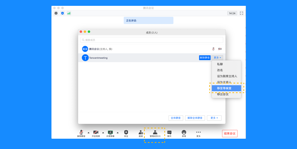Image resolution: width=297 pixels, height=149 pixels.
Task: Enter full screen with the corner icon
Action: (x=241, y=13)
